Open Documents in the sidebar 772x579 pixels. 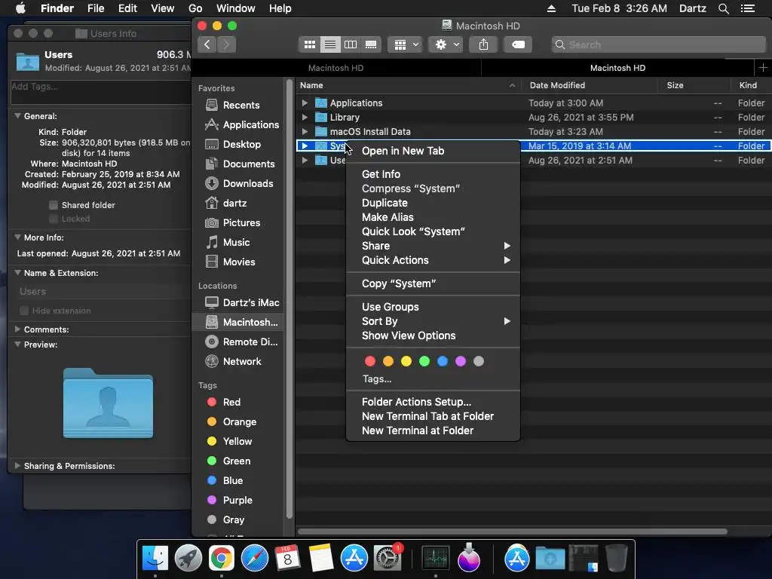pyautogui.click(x=240, y=164)
